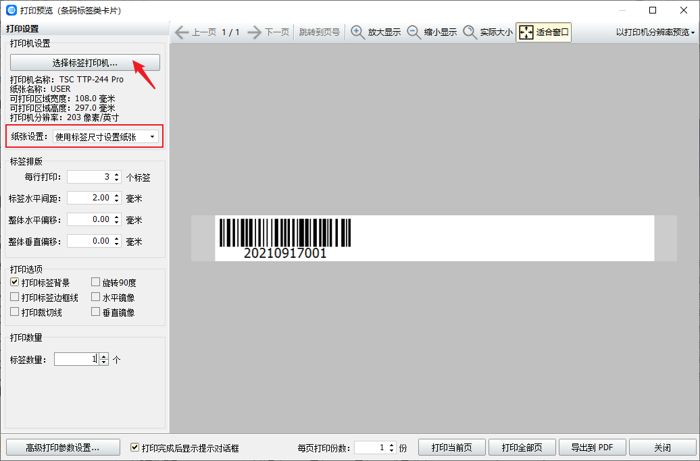Viewport: 700px width, 461px height.
Task: Toggle 打印标签背景 checkbox
Action: [15, 282]
